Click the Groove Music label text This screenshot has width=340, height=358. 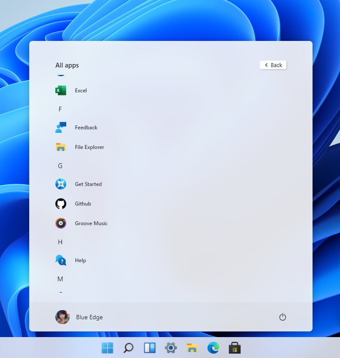coord(91,223)
